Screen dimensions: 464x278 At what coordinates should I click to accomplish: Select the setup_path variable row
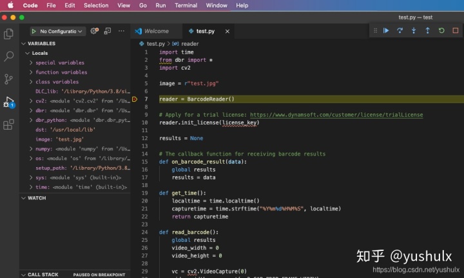(75, 168)
